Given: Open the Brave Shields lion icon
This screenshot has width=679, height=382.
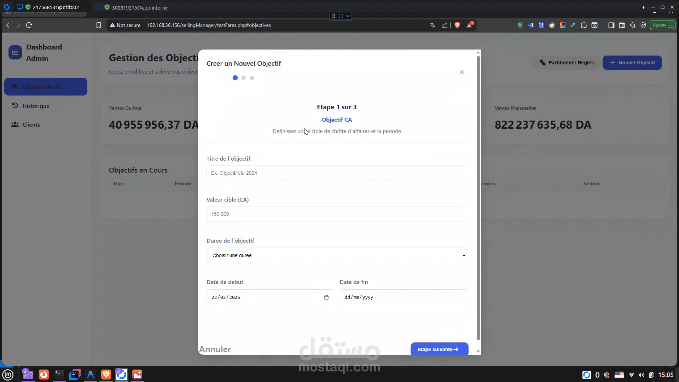Looking at the screenshot, I should [x=457, y=25].
